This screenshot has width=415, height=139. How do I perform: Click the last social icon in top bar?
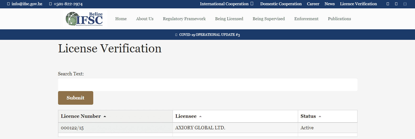(405, 4)
